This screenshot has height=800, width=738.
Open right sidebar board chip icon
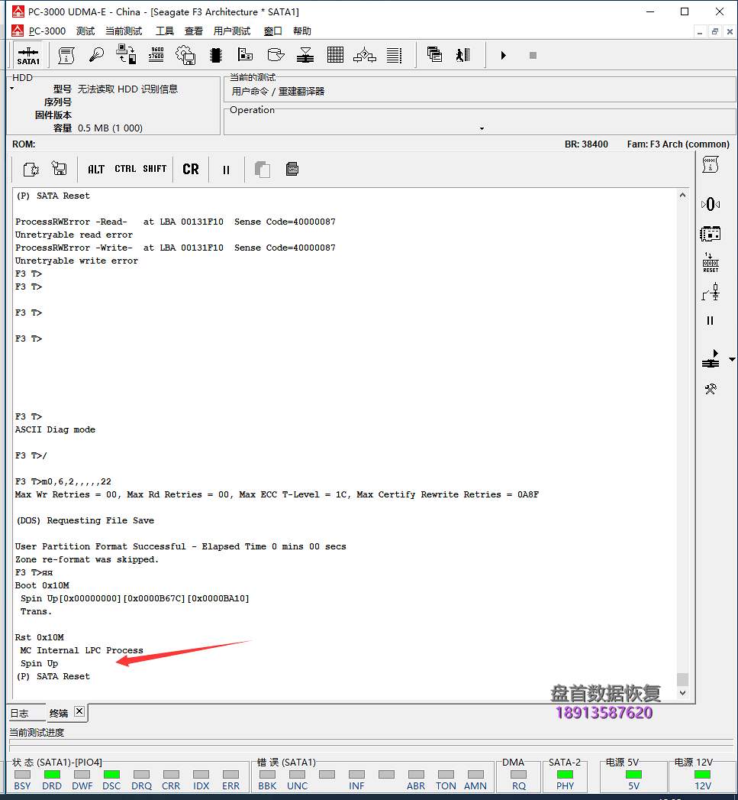coord(710,234)
